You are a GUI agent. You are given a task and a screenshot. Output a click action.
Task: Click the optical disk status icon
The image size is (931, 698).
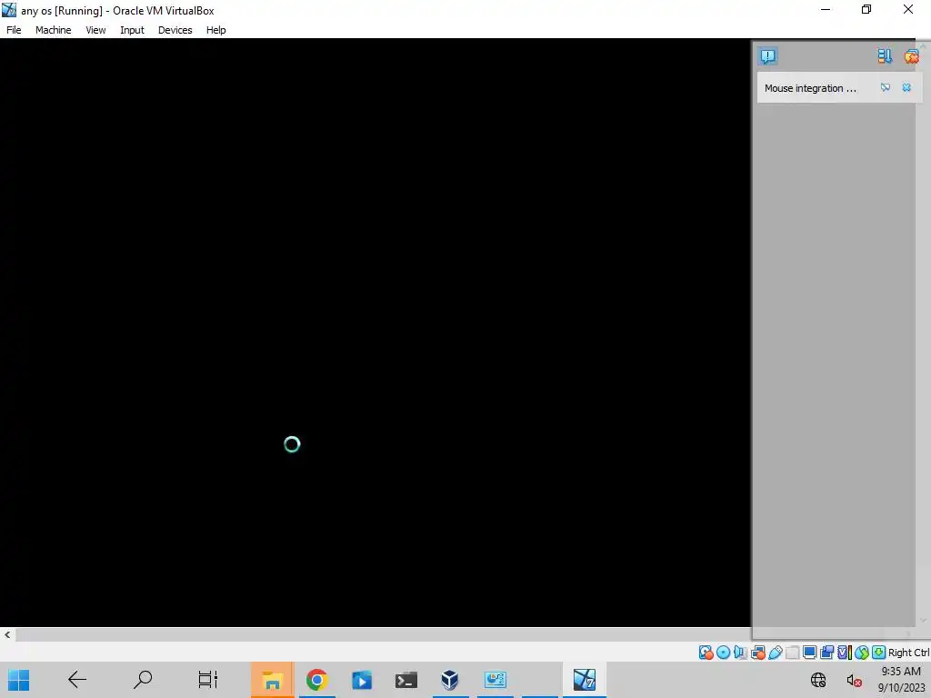pos(723,653)
